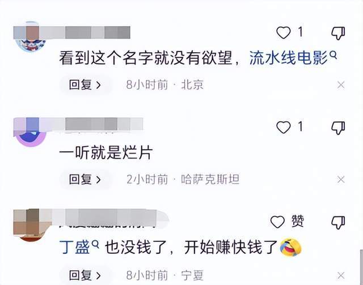Dismiss the 宁夏 comment with X
This screenshot has width=363, height=285.
click(341, 275)
